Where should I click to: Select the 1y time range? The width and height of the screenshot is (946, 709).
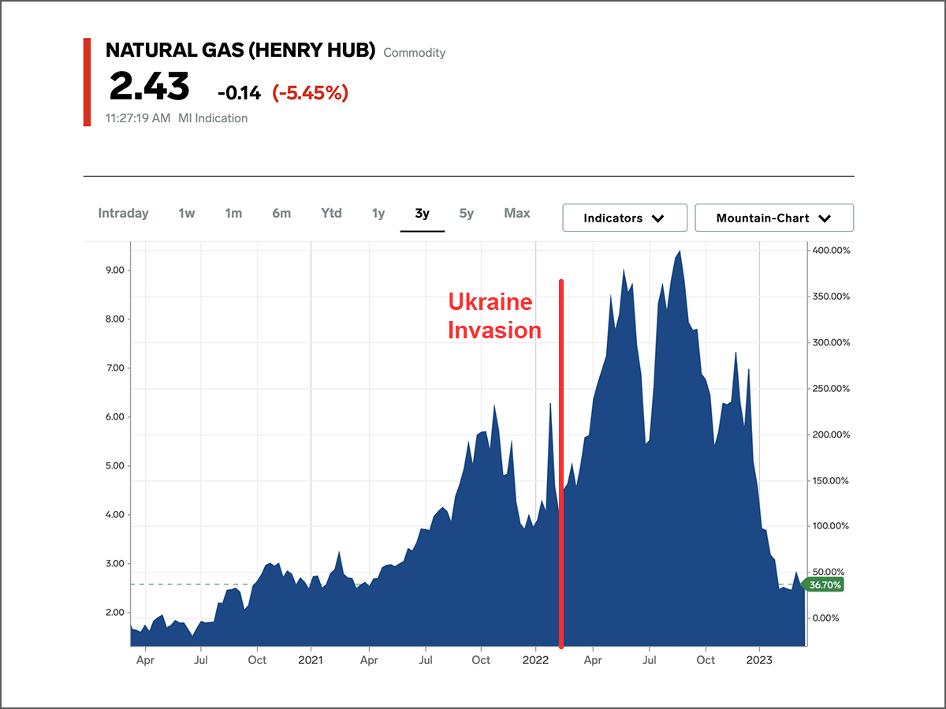pos(378,213)
